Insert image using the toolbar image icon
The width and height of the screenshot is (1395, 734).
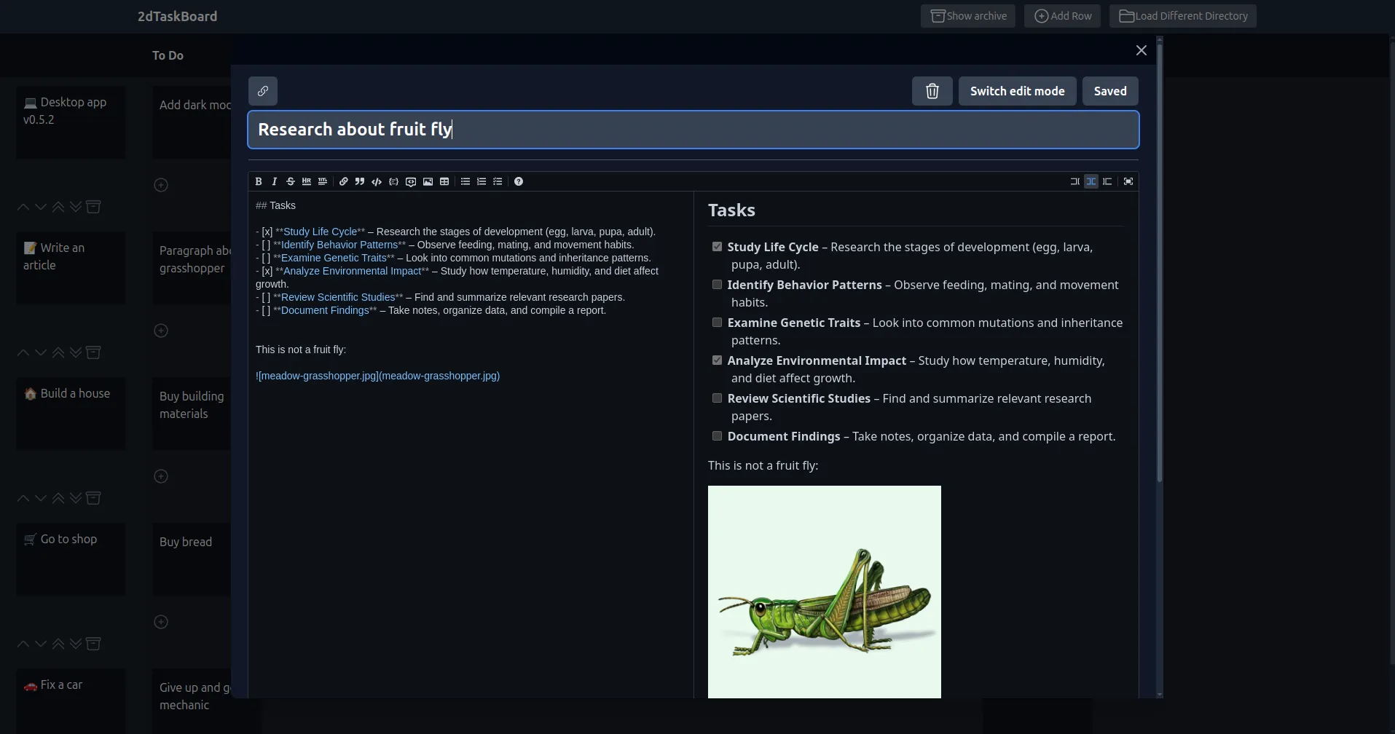(428, 181)
